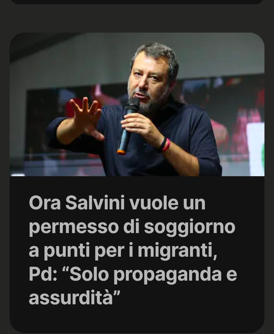274x334 pixels.
Task: Click the previous news card edge above
Action: pyautogui.click(x=137, y=2)
